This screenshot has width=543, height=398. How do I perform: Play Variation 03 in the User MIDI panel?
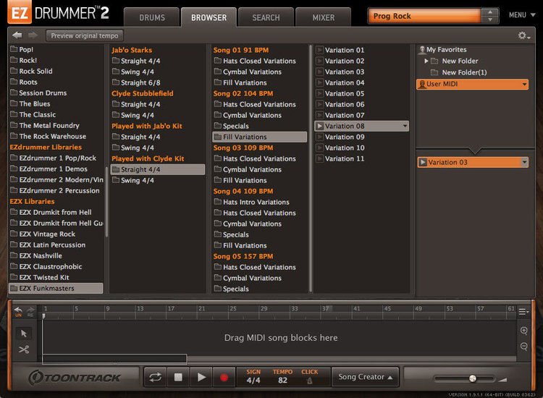(423, 162)
